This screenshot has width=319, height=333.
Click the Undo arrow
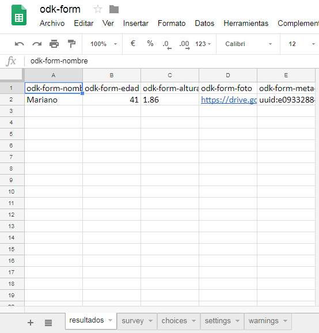point(20,44)
